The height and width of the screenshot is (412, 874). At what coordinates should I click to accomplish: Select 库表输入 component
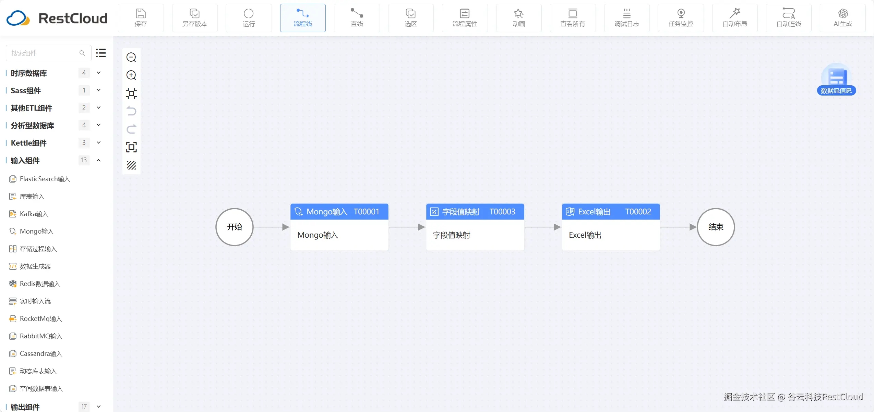pos(27,196)
